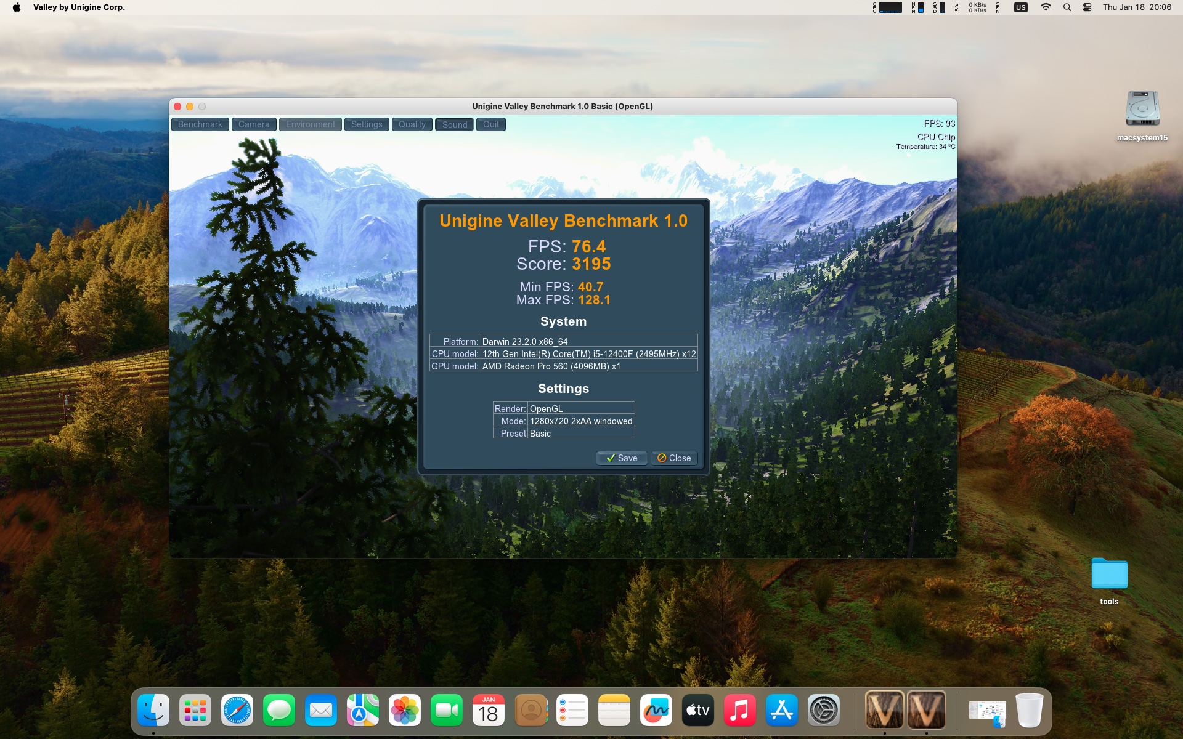This screenshot has height=739, width=1183.
Task: Open the Benchmark menu in Valley
Action: [200, 124]
